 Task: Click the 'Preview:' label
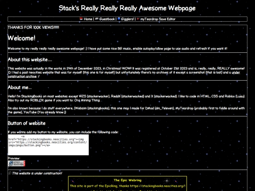[x=14, y=158]
